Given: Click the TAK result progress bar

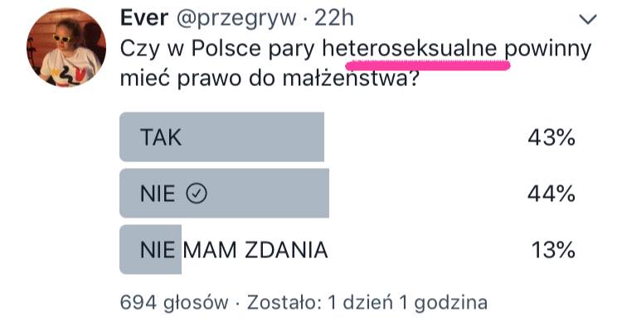Looking at the screenshot, I should click(x=221, y=137).
